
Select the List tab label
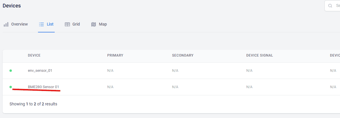[50, 24]
